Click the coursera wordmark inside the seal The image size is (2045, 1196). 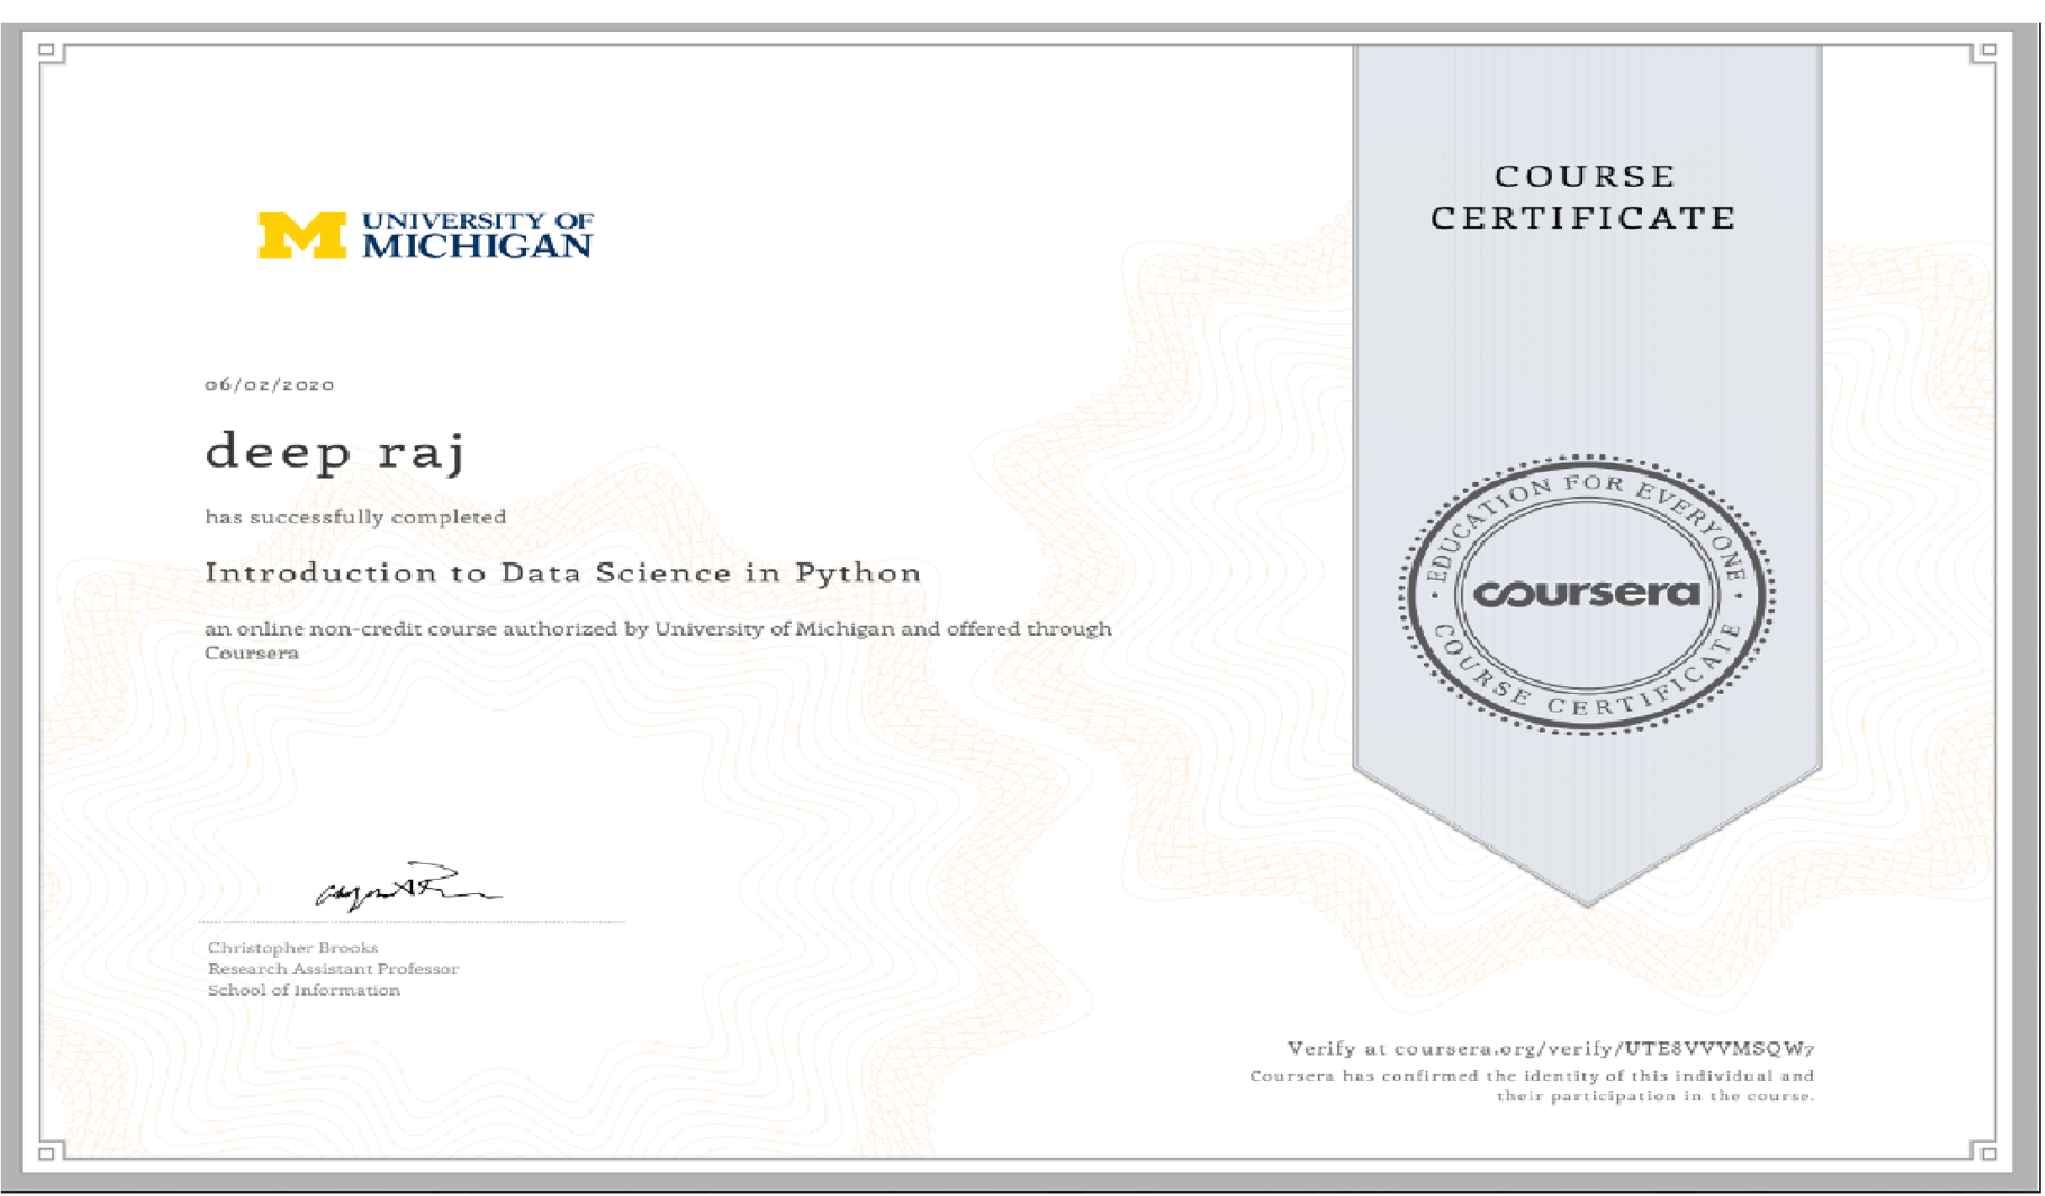[1587, 594]
